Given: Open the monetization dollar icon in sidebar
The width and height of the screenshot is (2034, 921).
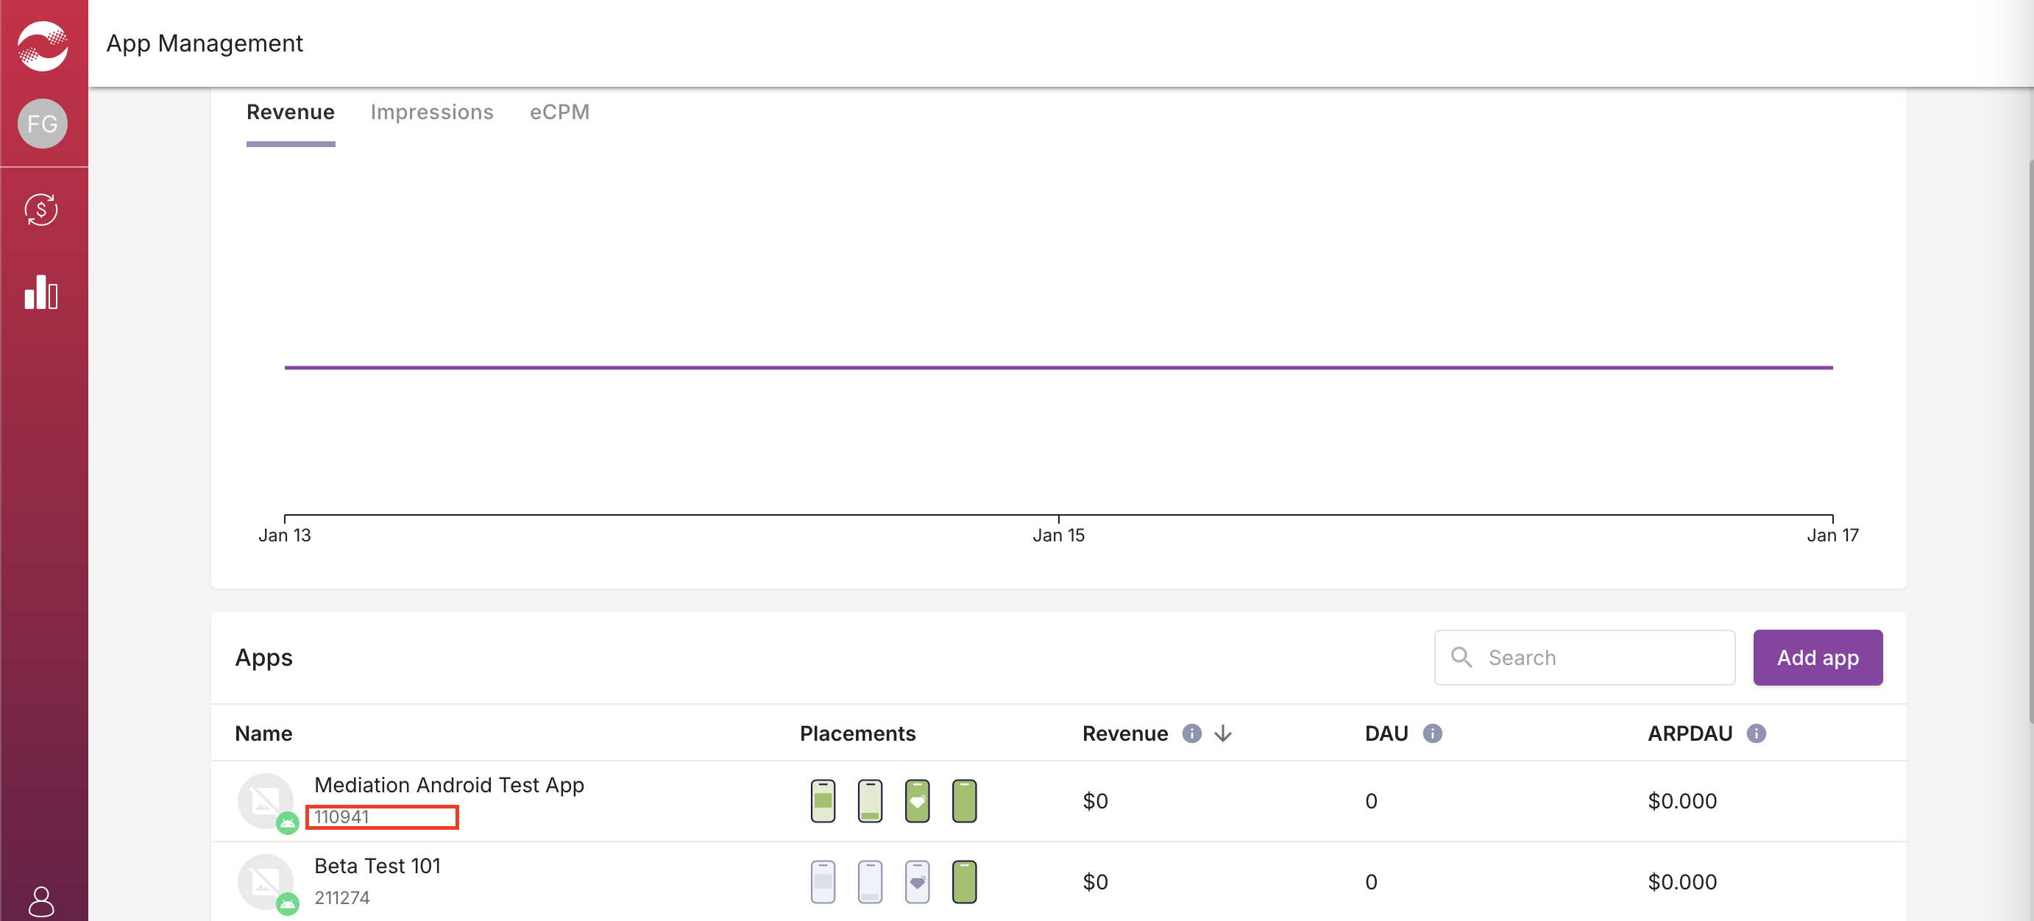Looking at the screenshot, I should pyautogui.click(x=41, y=210).
